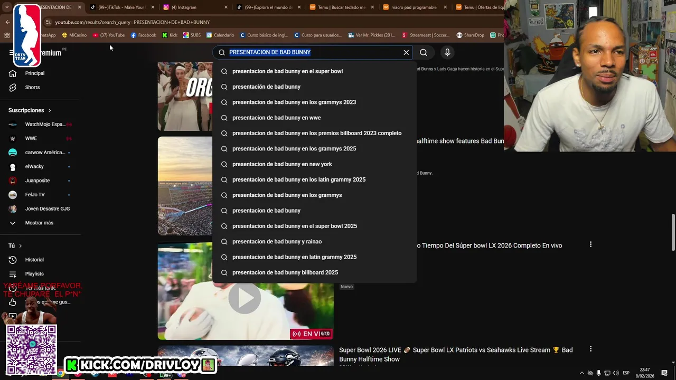Open the Calendario bookmark

220,35
